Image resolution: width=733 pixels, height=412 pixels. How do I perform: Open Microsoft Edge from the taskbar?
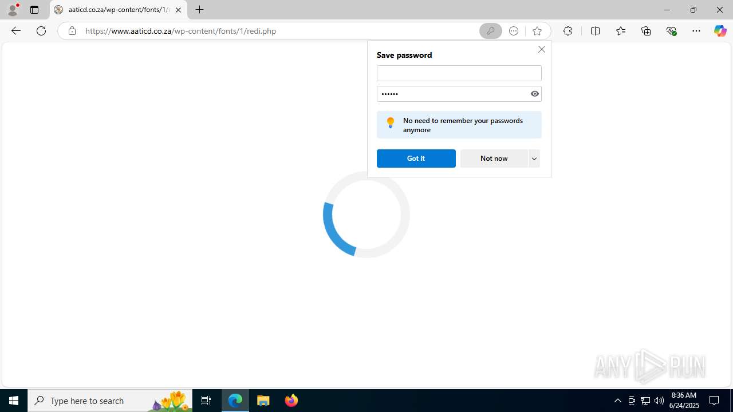click(x=235, y=401)
